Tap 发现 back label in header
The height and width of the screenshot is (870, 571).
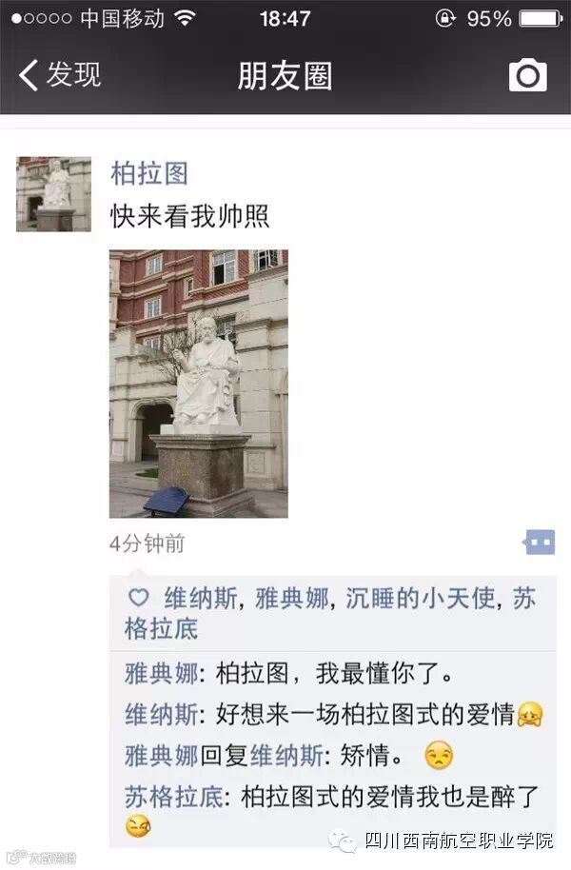(74, 75)
